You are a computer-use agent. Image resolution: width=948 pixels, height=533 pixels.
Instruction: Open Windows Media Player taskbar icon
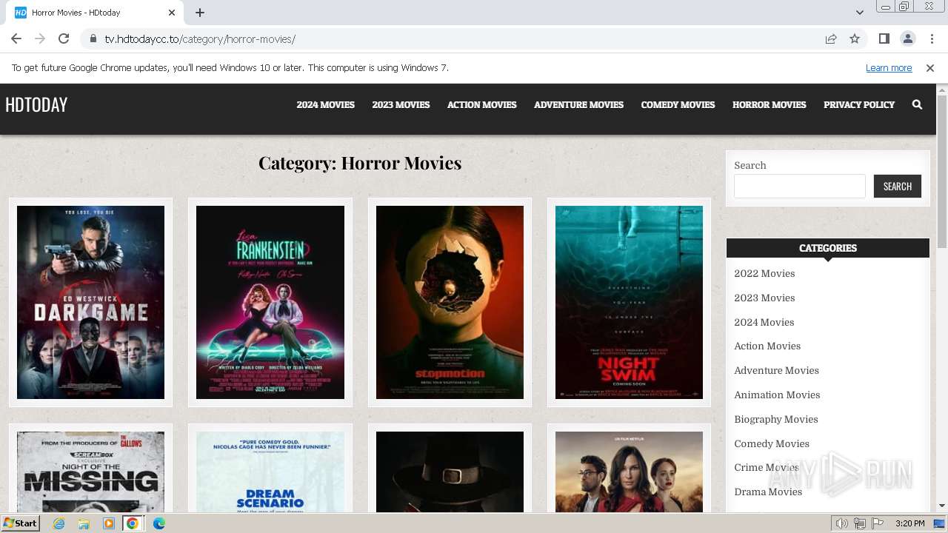point(109,523)
